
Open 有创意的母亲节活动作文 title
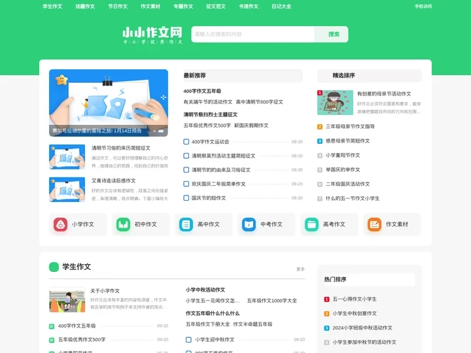tap(384, 94)
